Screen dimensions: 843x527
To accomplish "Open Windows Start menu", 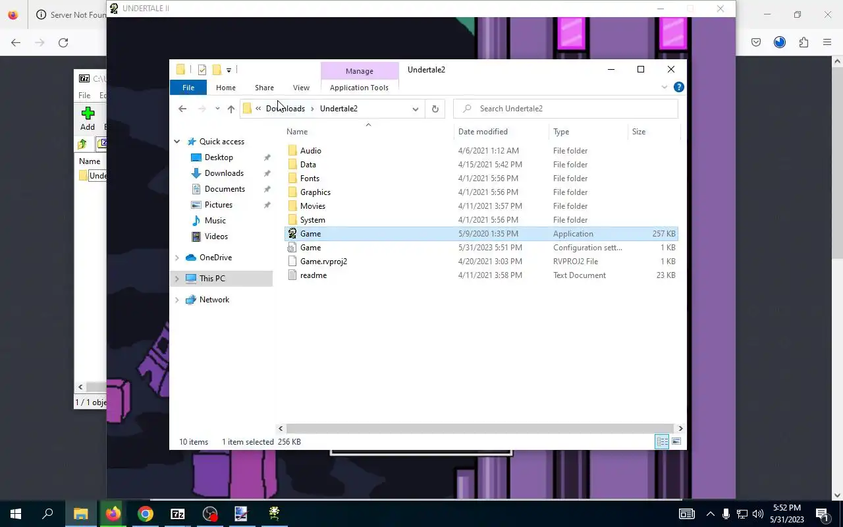I will (16, 514).
